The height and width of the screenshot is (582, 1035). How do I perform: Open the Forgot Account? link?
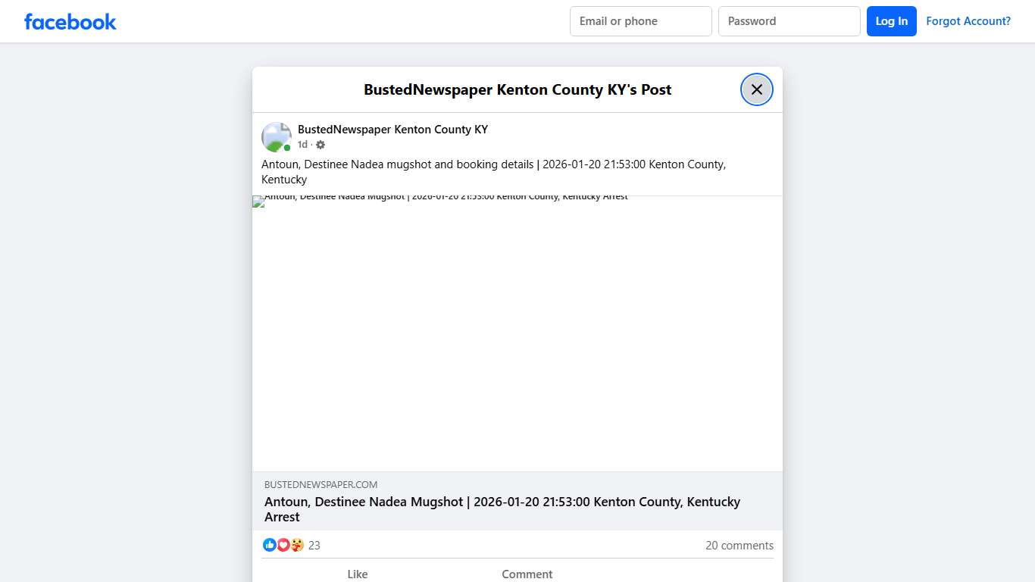[968, 20]
